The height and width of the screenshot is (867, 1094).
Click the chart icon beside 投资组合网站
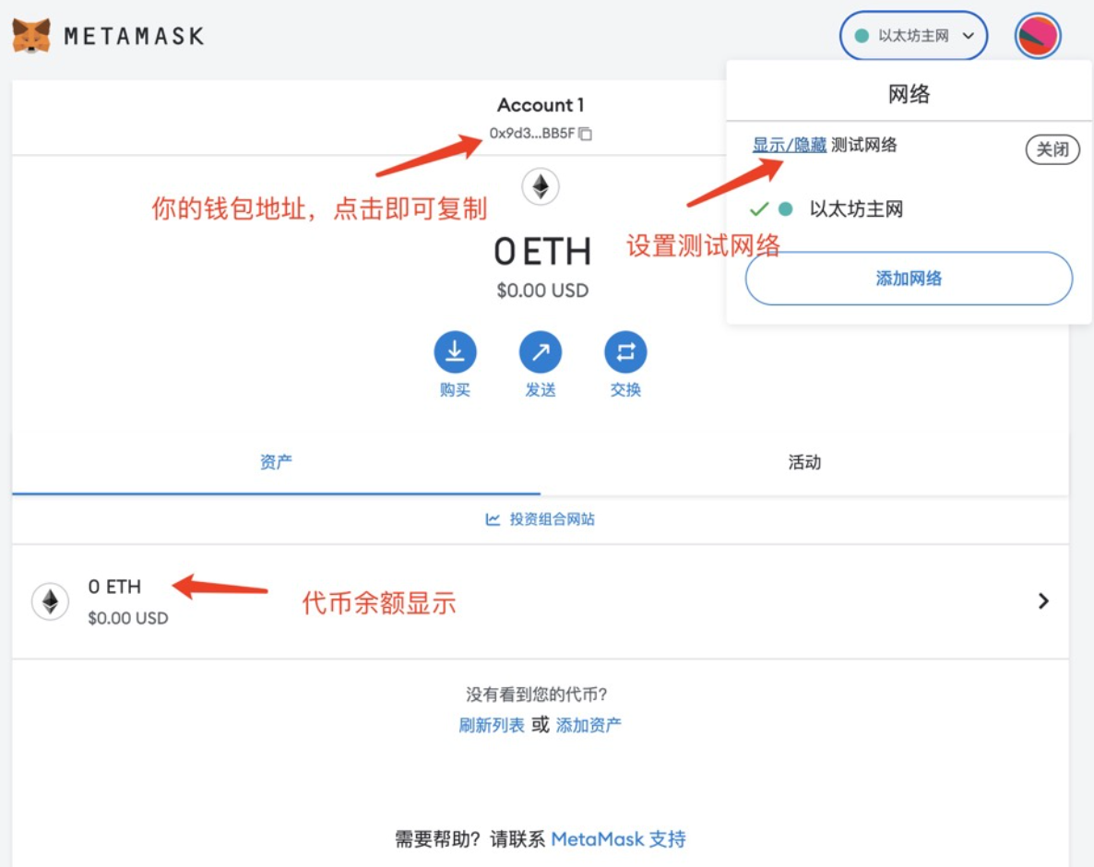coord(493,519)
